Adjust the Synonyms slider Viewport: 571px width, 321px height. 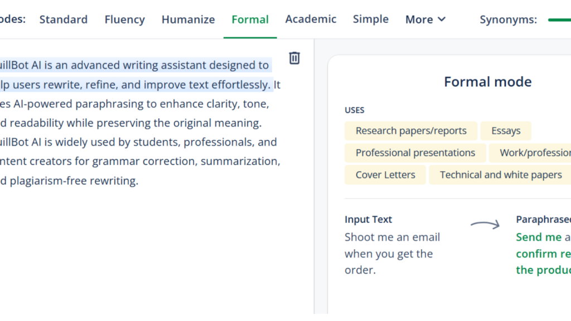point(559,20)
